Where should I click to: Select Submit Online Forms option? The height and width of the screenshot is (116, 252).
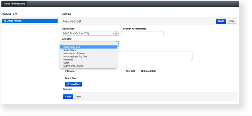click(x=88, y=66)
